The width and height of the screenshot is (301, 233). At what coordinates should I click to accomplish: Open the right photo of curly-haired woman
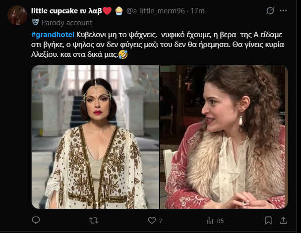(224, 137)
